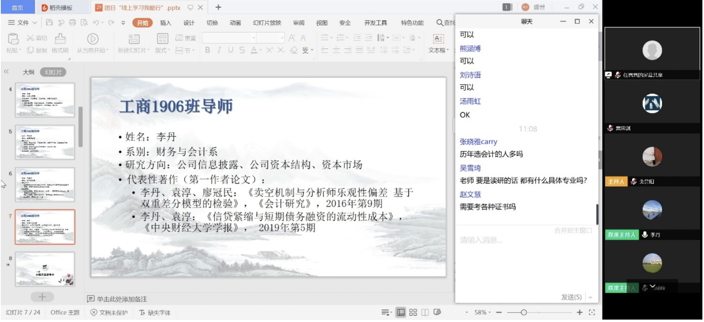Insert a text box (文本框)
Viewport: 704px width, 322px height.
tap(438, 39)
